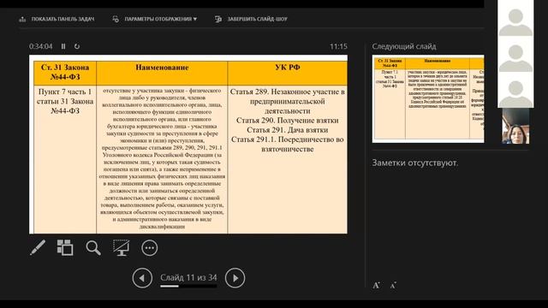The height and width of the screenshot is (308, 548).
Task: Click the End Slide Show icon
Action: point(218,19)
